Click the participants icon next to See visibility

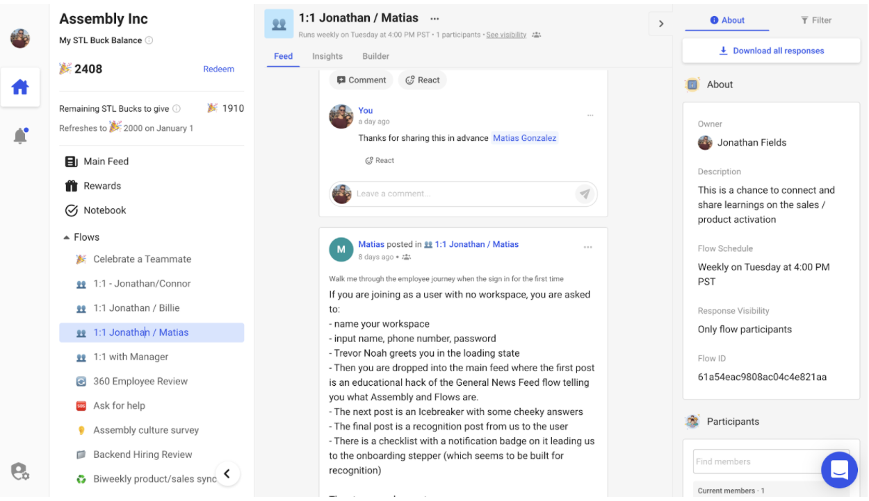(536, 35)
